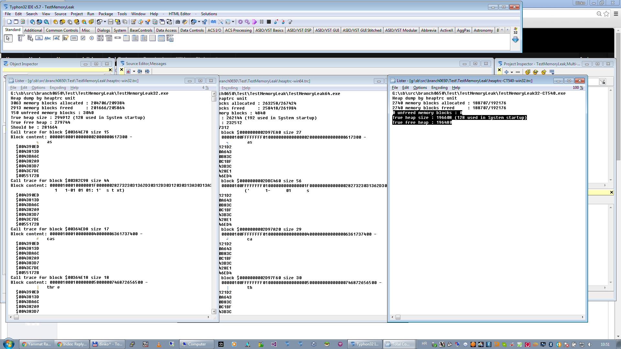
Task: Select the pointer selection tool
Action: pyautogui.click(x=8, y=38)
